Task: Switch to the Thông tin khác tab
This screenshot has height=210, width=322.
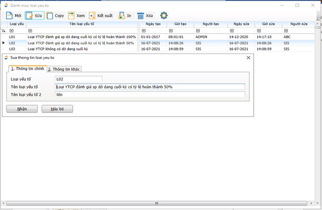Action: 64,69
